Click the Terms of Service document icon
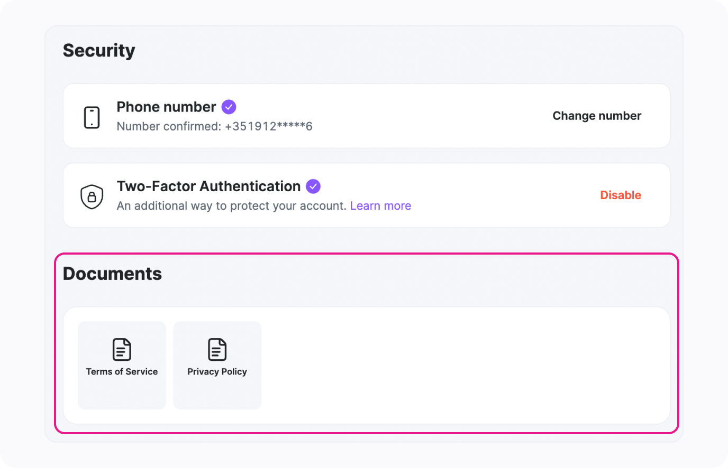The height and width of the screenshot is (468, 728). coord(122,350)
